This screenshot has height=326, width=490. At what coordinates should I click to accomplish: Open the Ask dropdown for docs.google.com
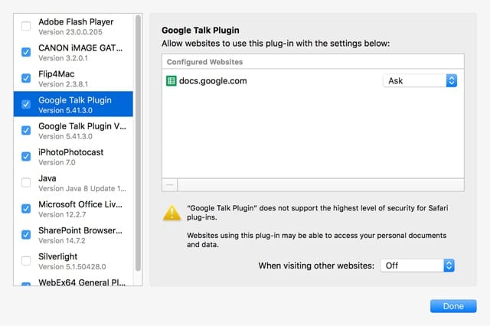(419, 80)
